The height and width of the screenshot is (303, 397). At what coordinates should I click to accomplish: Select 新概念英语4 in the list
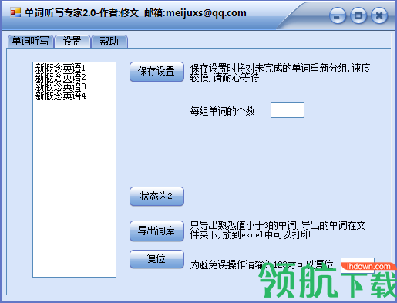click(x=60, y=96)
